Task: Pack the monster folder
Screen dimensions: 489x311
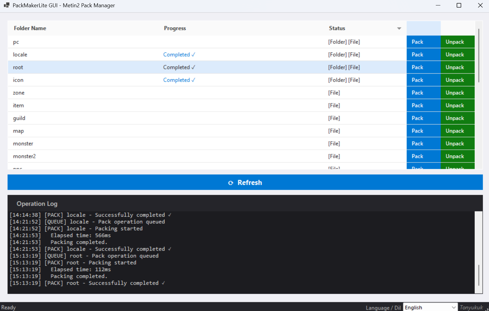Action: (x=423, y=144)
